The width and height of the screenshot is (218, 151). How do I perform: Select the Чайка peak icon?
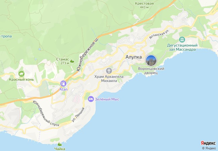60,144
